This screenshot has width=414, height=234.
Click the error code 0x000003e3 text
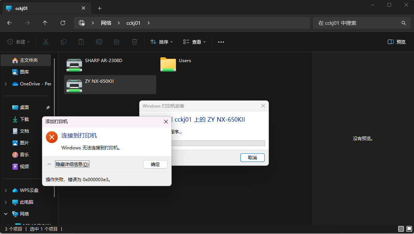[95, 180]
